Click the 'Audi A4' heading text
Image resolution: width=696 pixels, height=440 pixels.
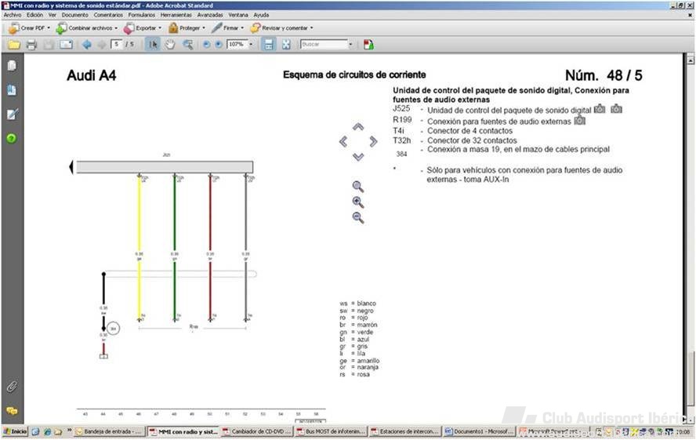coord(92,75)
